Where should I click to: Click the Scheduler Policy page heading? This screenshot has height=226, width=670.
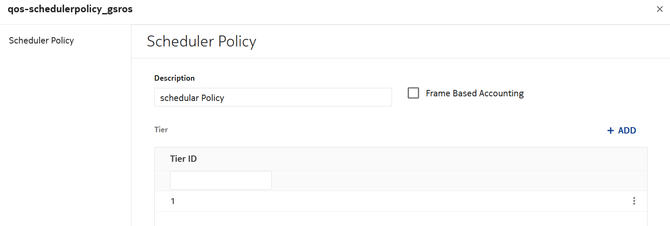coord(201,41)
